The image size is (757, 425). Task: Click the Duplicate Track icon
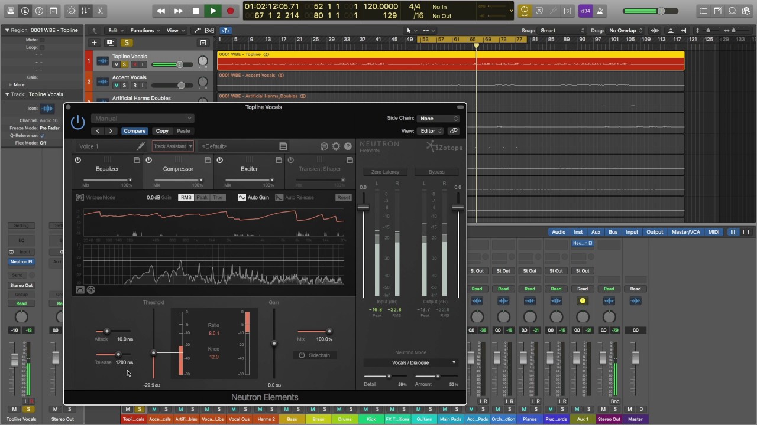tap(110, 42)
